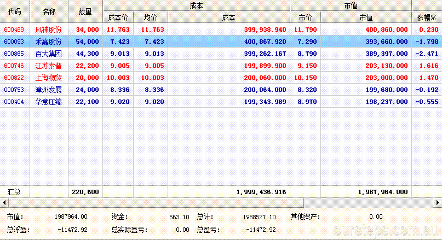Image resolution: width=442 pixels, height=240 pixels.
Task: Select stock code 600469
Action: pyautogui.click(x=14, y=30)
